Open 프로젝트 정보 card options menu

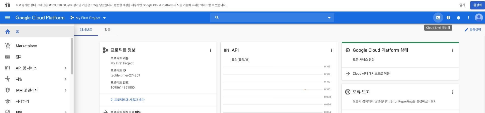pos(210,51)
